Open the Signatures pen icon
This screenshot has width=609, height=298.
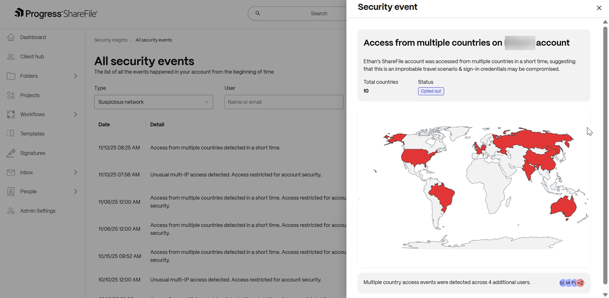[11, 153]
